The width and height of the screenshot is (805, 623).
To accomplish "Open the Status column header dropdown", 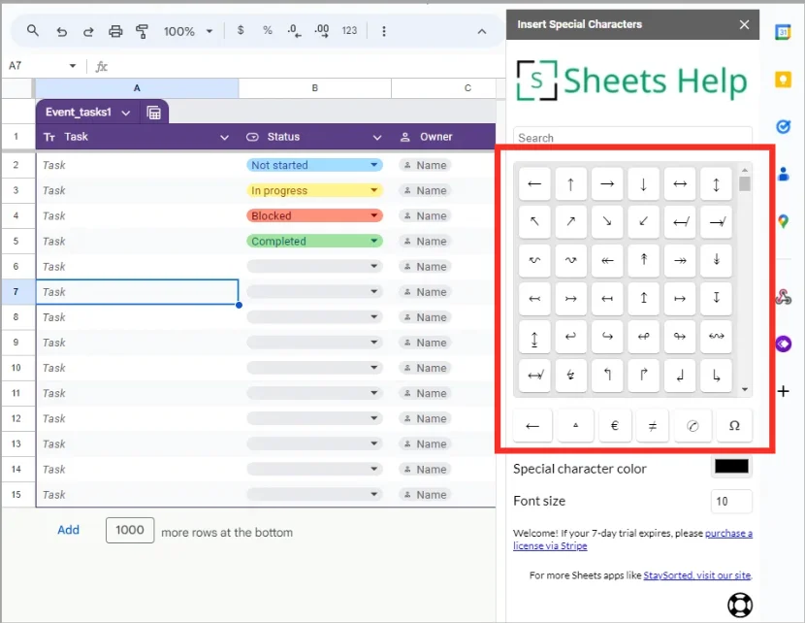I will point(377,137).
